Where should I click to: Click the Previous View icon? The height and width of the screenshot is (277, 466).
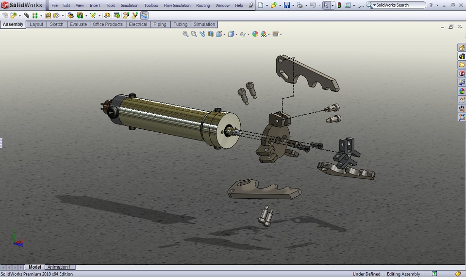[202, 34]
